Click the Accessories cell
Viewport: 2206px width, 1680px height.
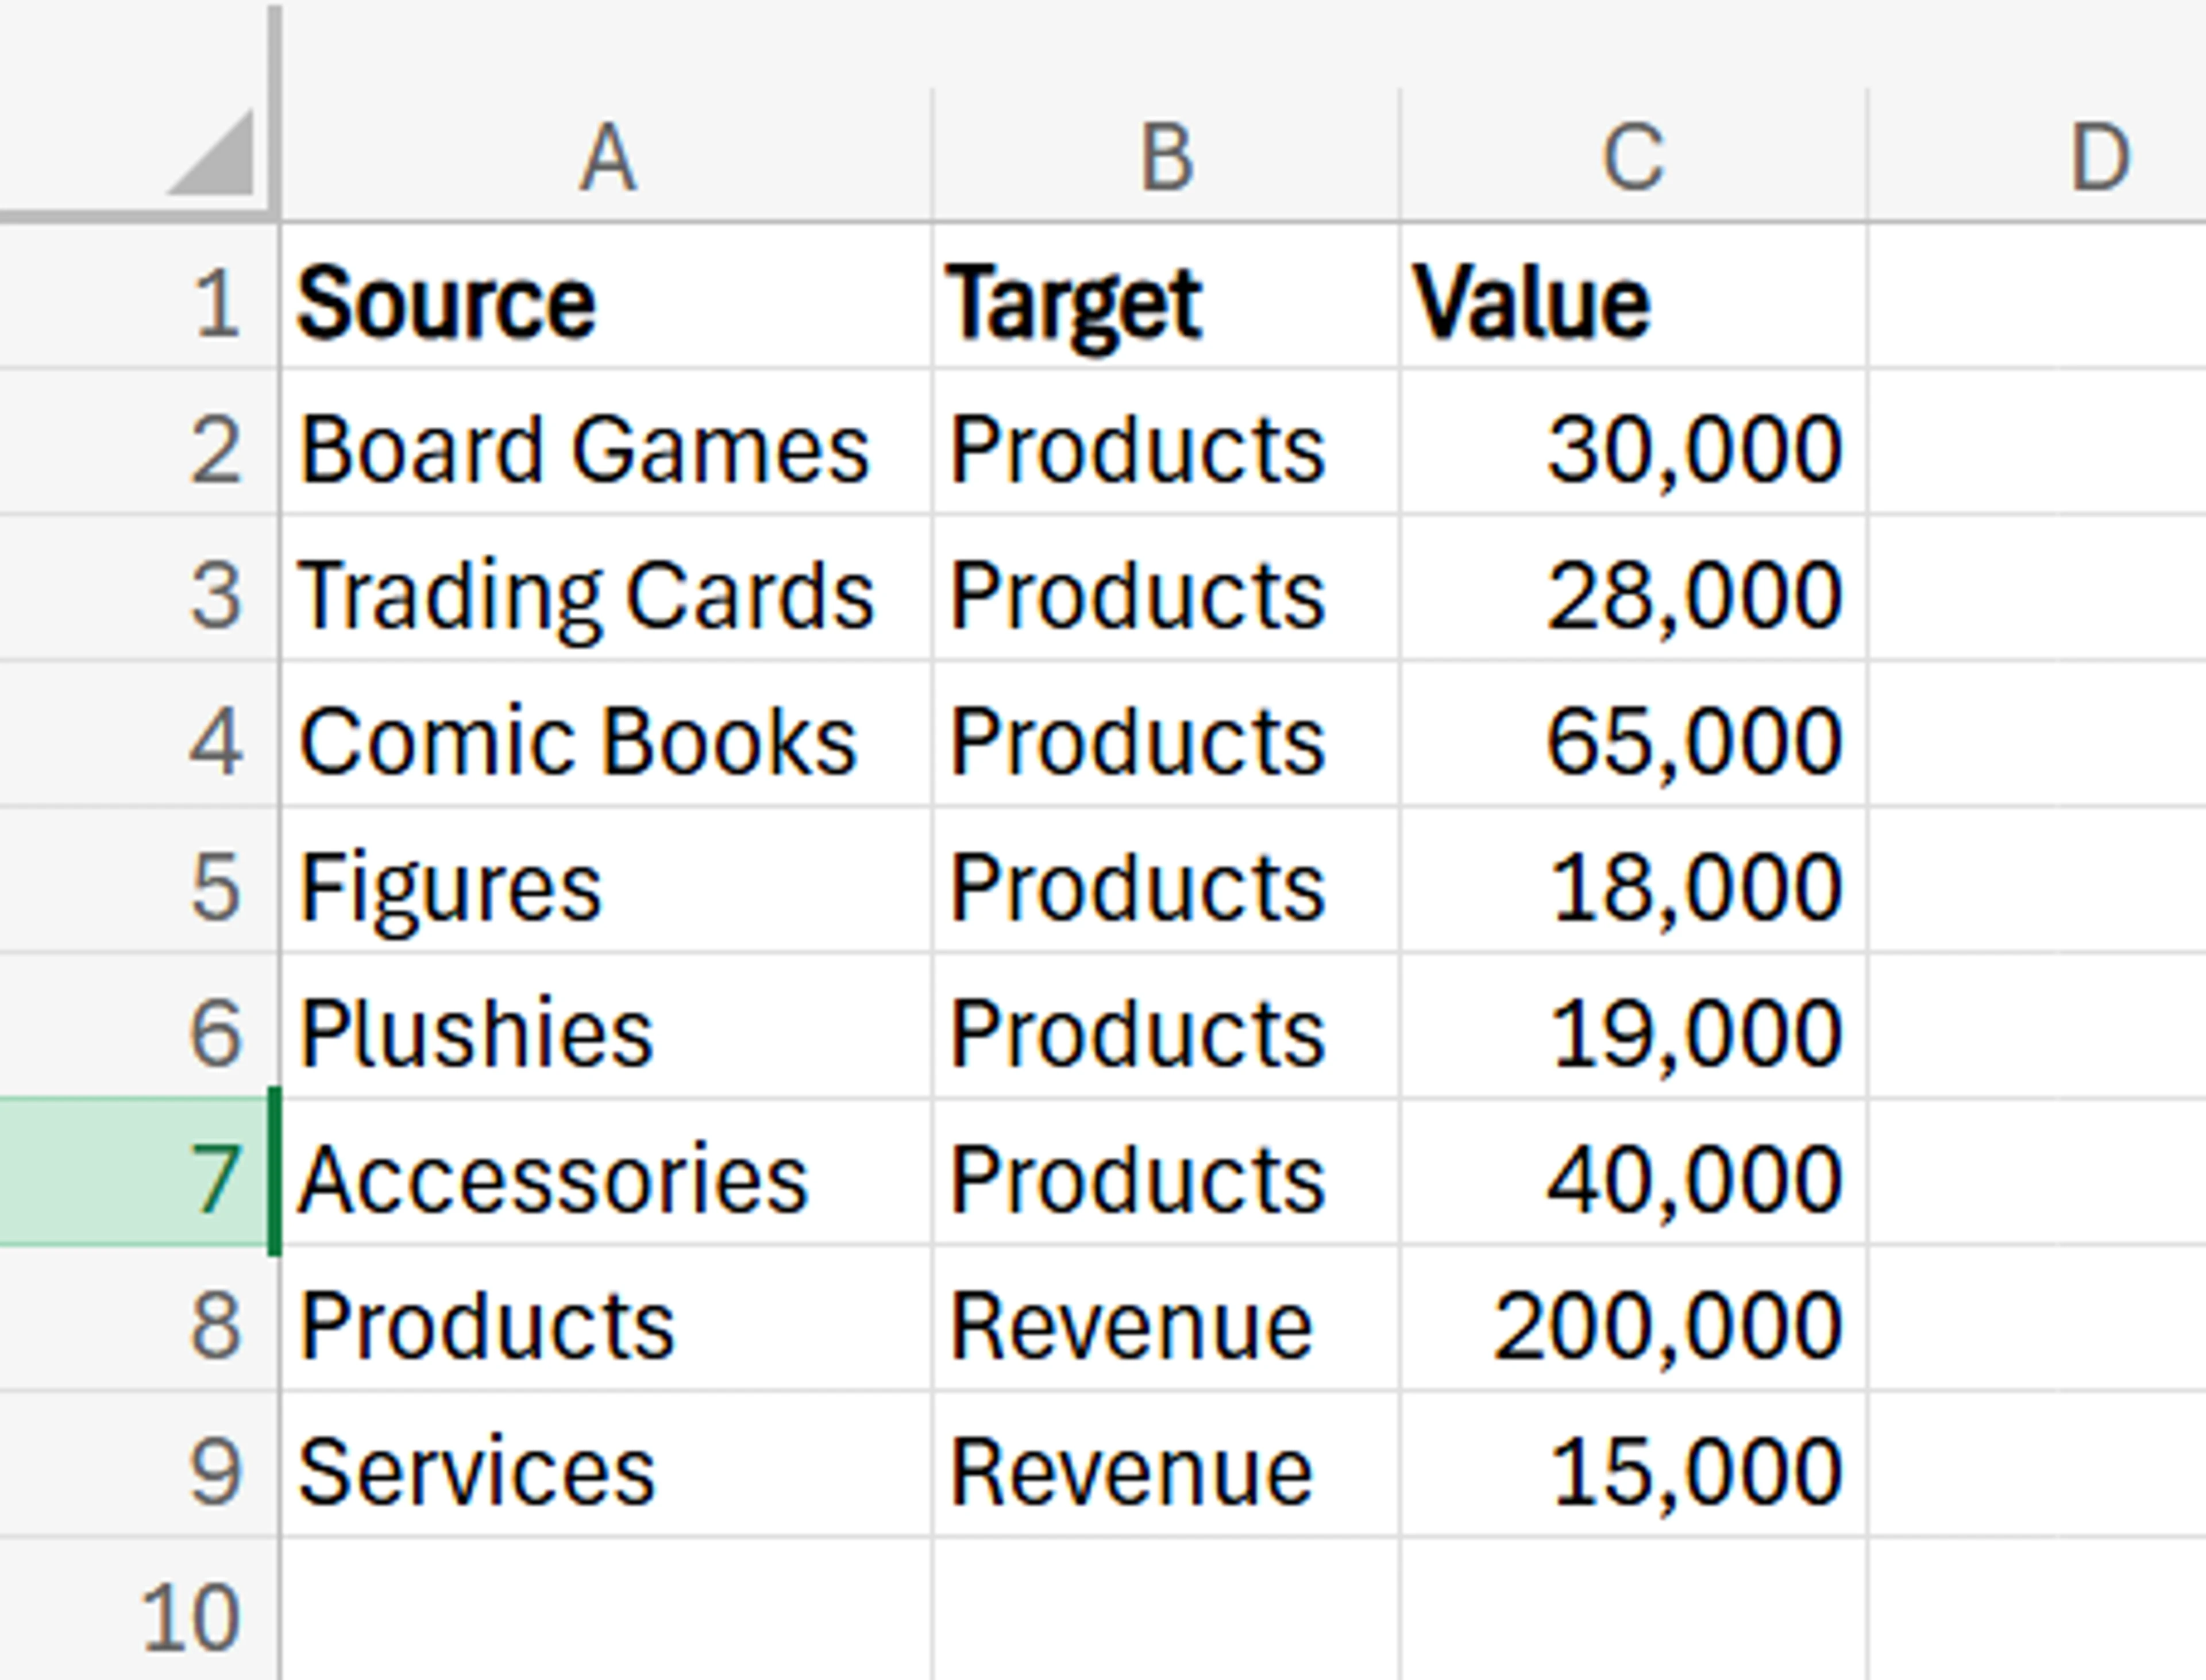point(605,1175)
